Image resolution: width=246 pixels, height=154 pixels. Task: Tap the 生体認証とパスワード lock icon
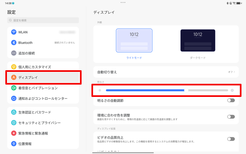pos(14,112)
